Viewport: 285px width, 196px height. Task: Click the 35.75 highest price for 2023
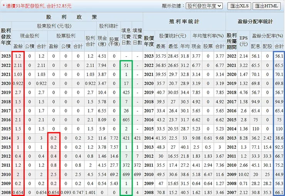[161, 56]
